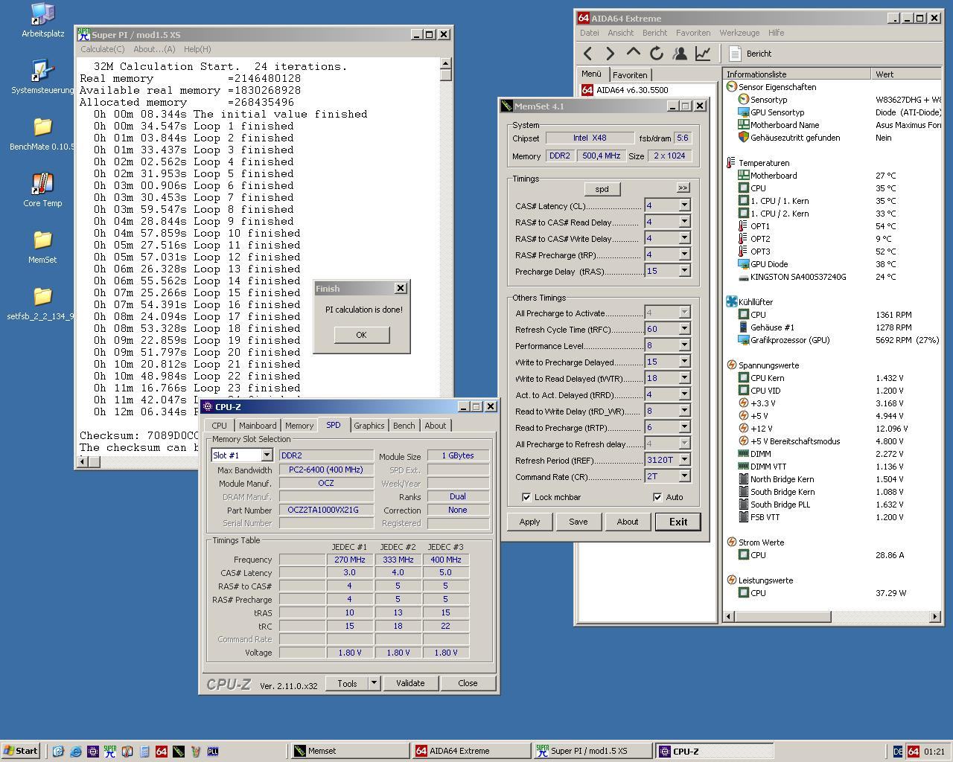Click AIDA64 quick launch icon
953x762 pixels.
[162, 752]
